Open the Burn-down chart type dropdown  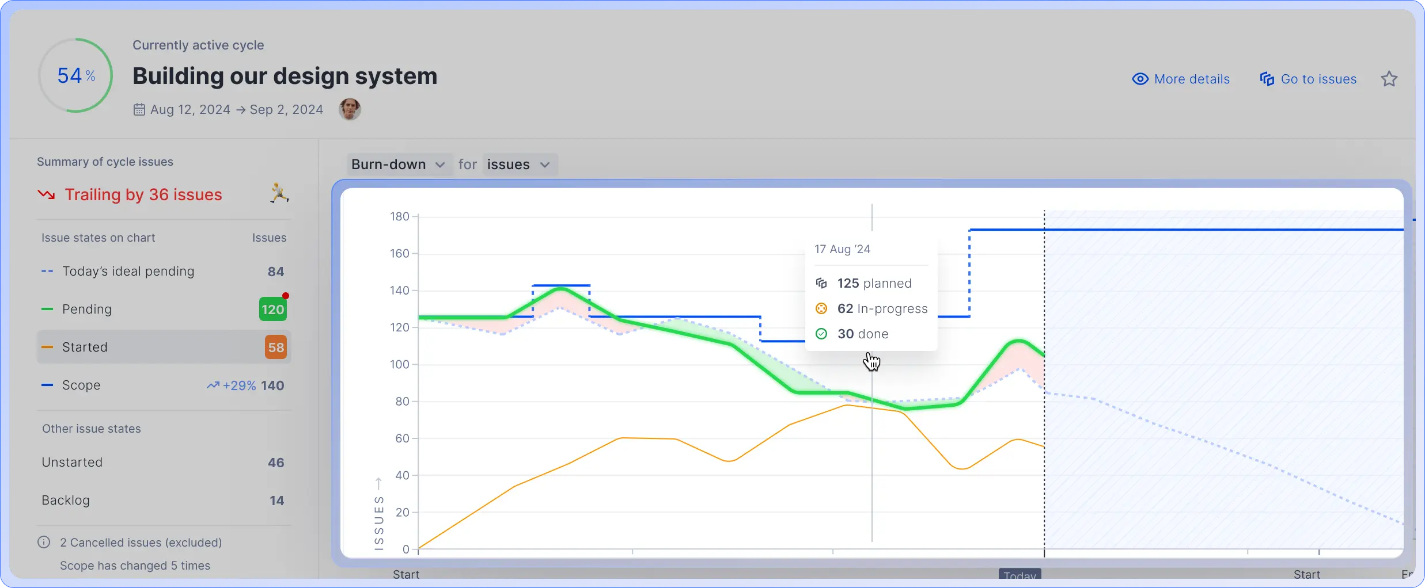pos(398,165)
